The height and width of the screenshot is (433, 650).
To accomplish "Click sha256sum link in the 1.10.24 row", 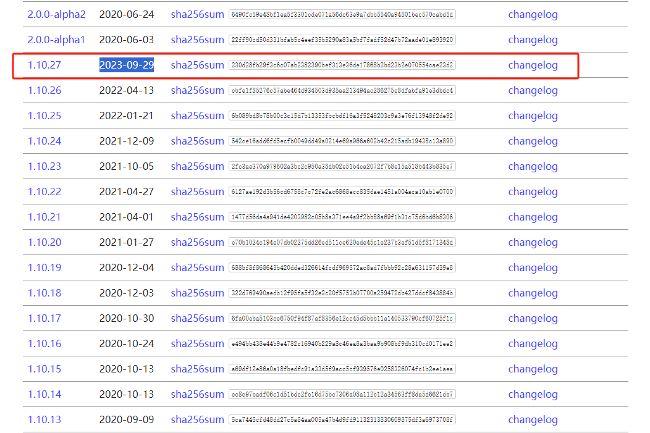I will (197, 141).
